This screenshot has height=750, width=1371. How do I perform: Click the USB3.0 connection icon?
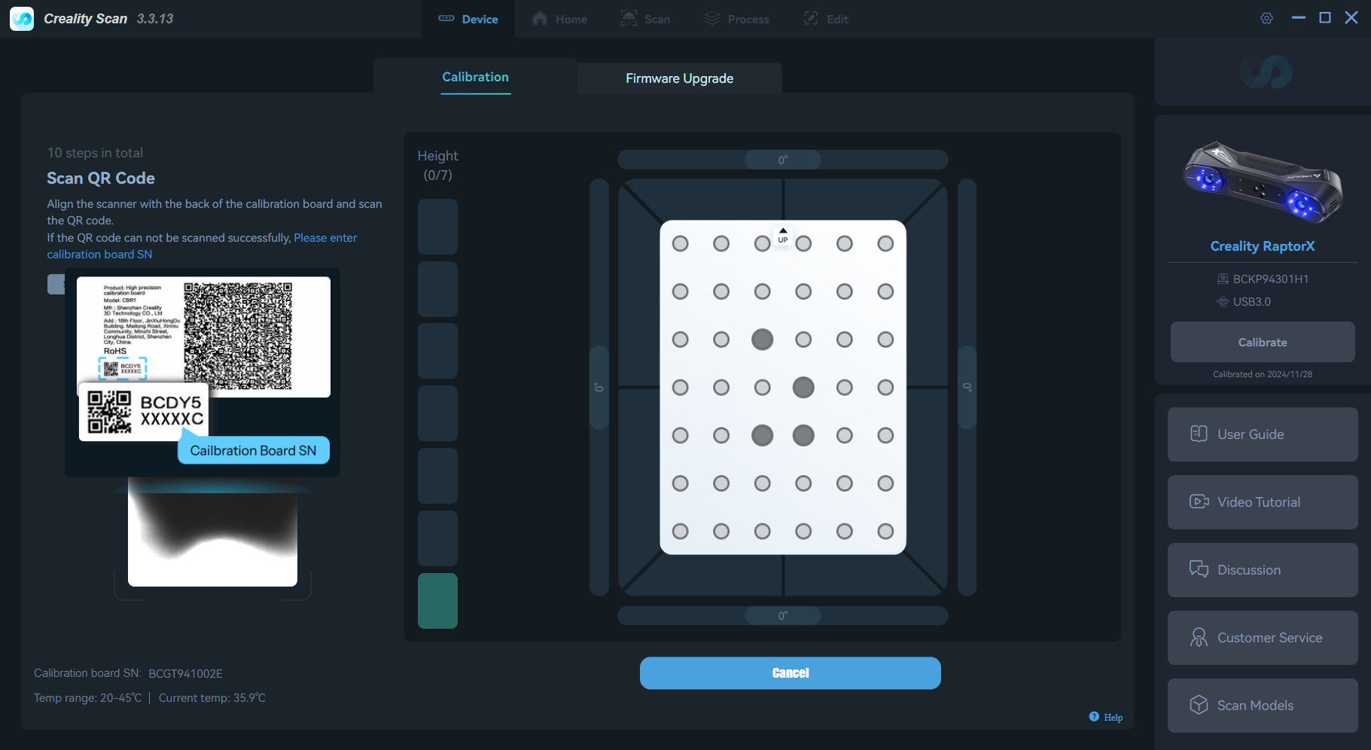pos(1223,302)
